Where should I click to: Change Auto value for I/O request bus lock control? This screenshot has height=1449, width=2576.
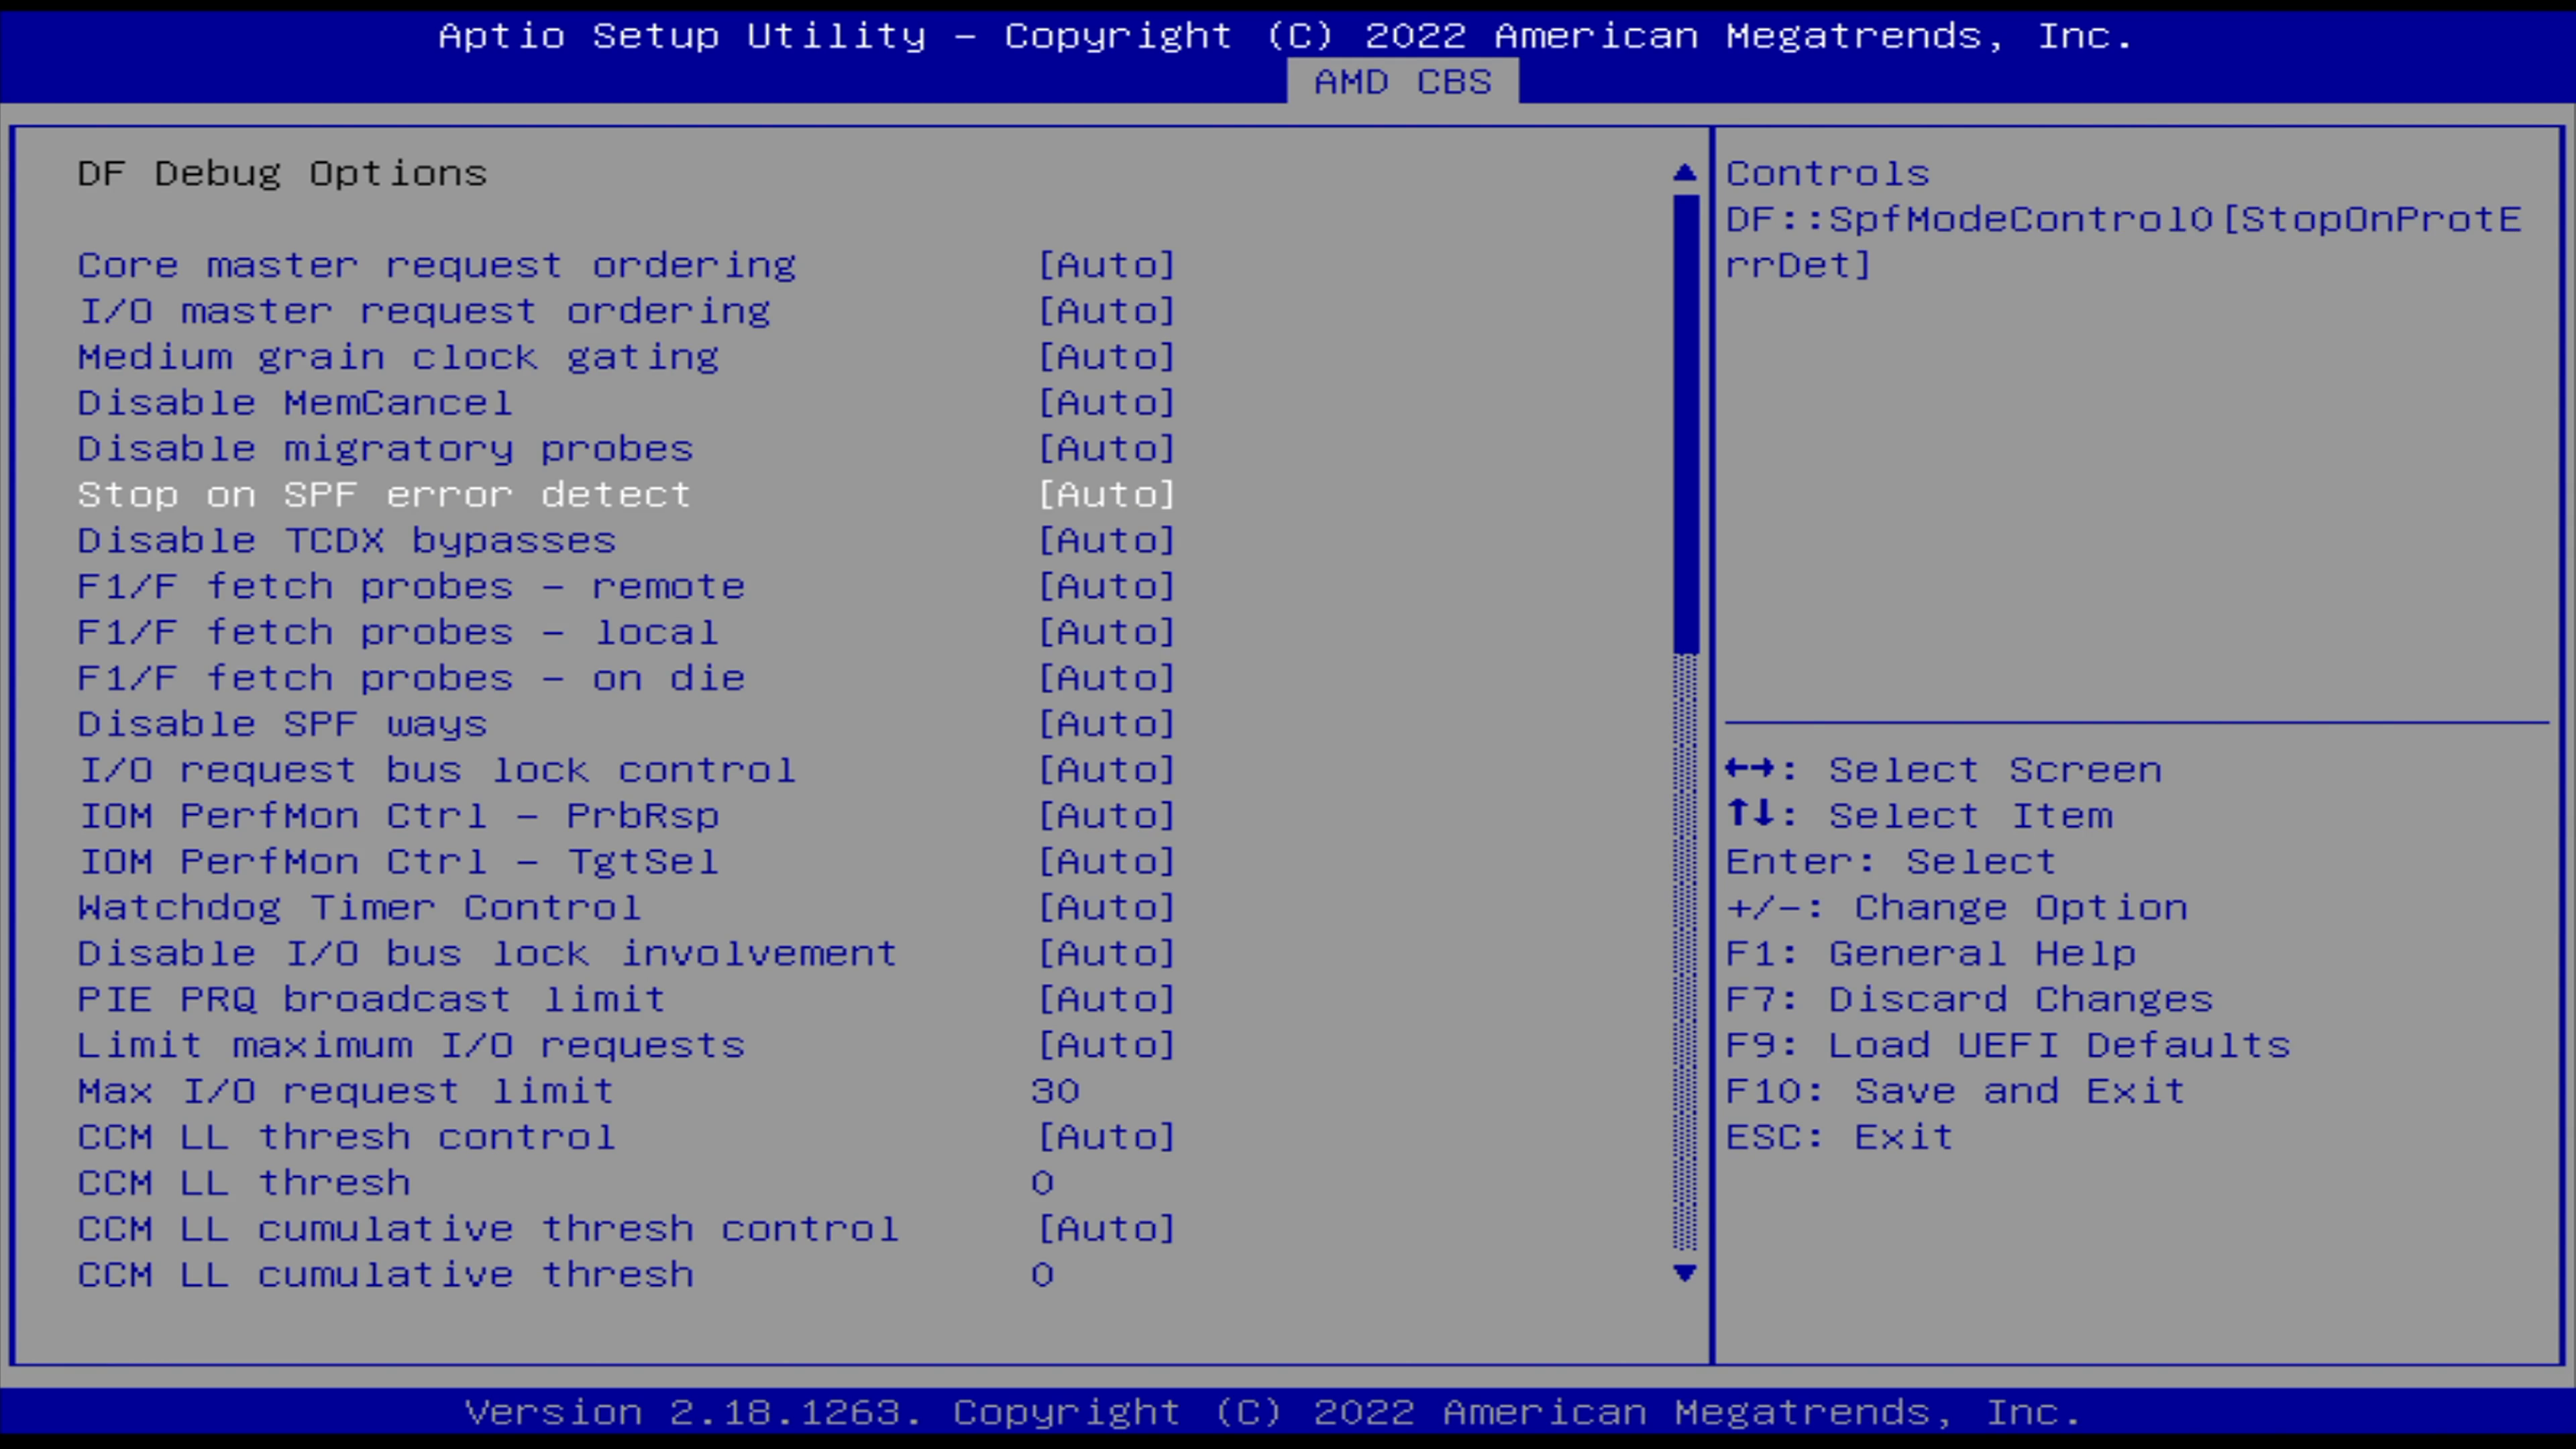(1107, 771)
